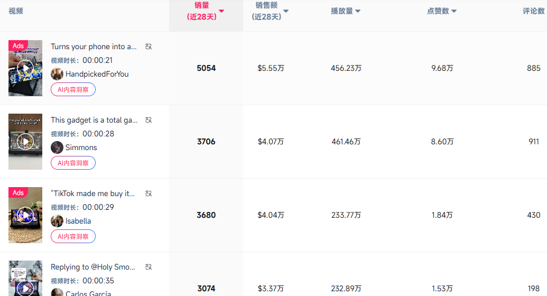The width and height of the screenshot is (547, 296).
Task: Click translate icon beside 'Turns your phone' title
Action: pos(149,47)
